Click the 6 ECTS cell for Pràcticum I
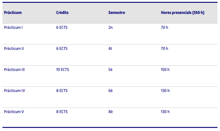 tap(62, 28)
